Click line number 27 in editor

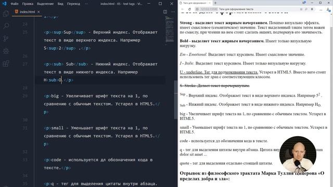25,64
